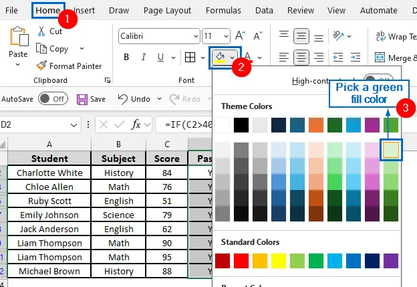
Task: Expand the Paste options arrow
Action: pos(17,64)
